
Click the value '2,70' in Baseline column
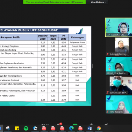pos(43,76)
